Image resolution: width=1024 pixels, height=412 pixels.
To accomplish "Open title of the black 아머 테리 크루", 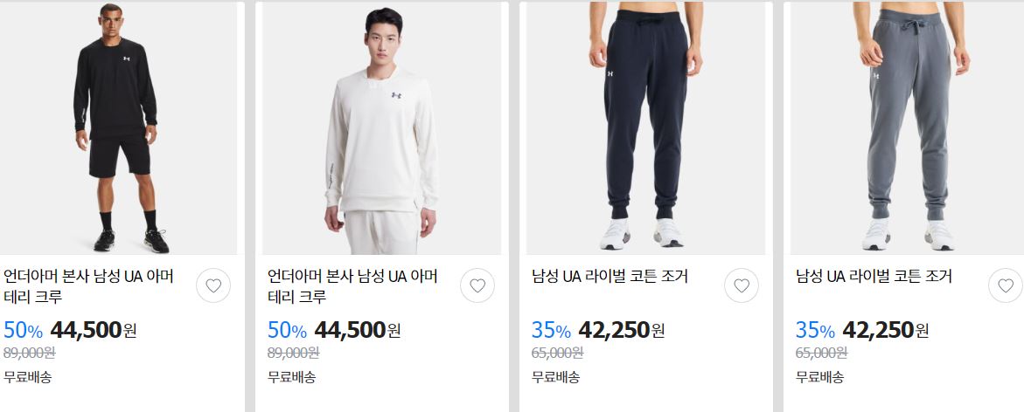I will click(89, 286).
